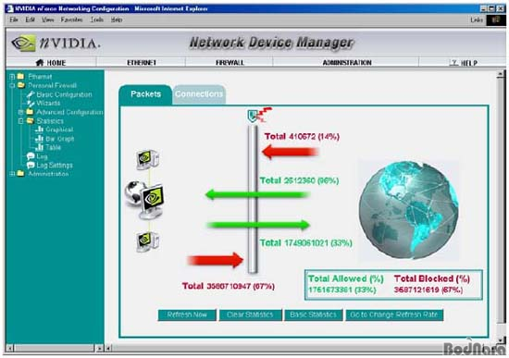This screenshot has height=358, width=509.
Task: Click Go to Change Refresh Rate button
Action: click(394, 315)
